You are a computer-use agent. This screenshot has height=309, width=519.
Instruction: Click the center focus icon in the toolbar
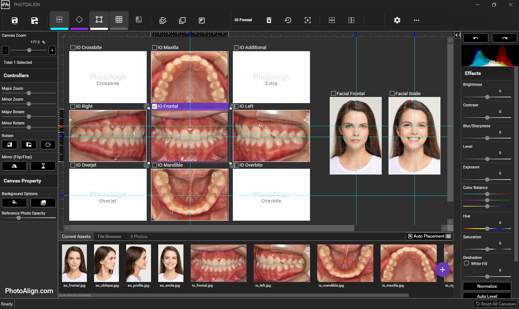point(308,20)
